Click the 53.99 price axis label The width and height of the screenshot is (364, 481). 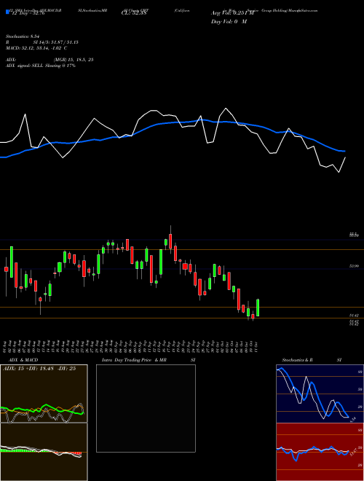coord(354,266)
